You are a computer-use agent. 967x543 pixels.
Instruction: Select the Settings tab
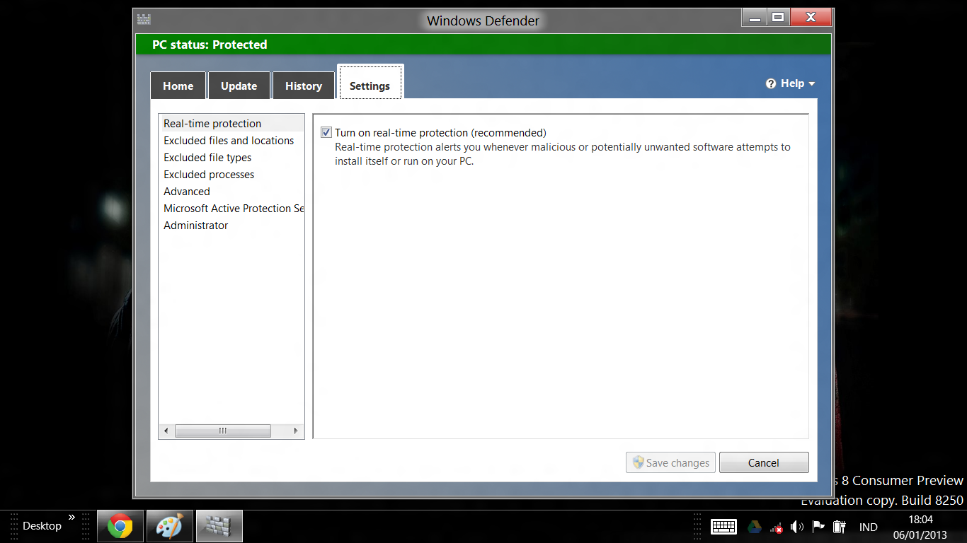370,83
